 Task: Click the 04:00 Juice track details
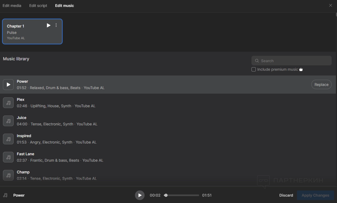tap(57, 124)
